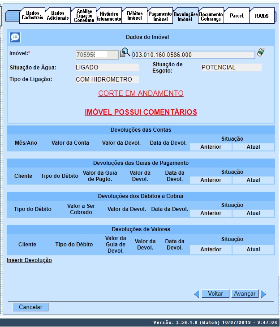This screenshot has height=327, width=280.
Task: Click the version text in status bar
Action: tap(215, 323)
